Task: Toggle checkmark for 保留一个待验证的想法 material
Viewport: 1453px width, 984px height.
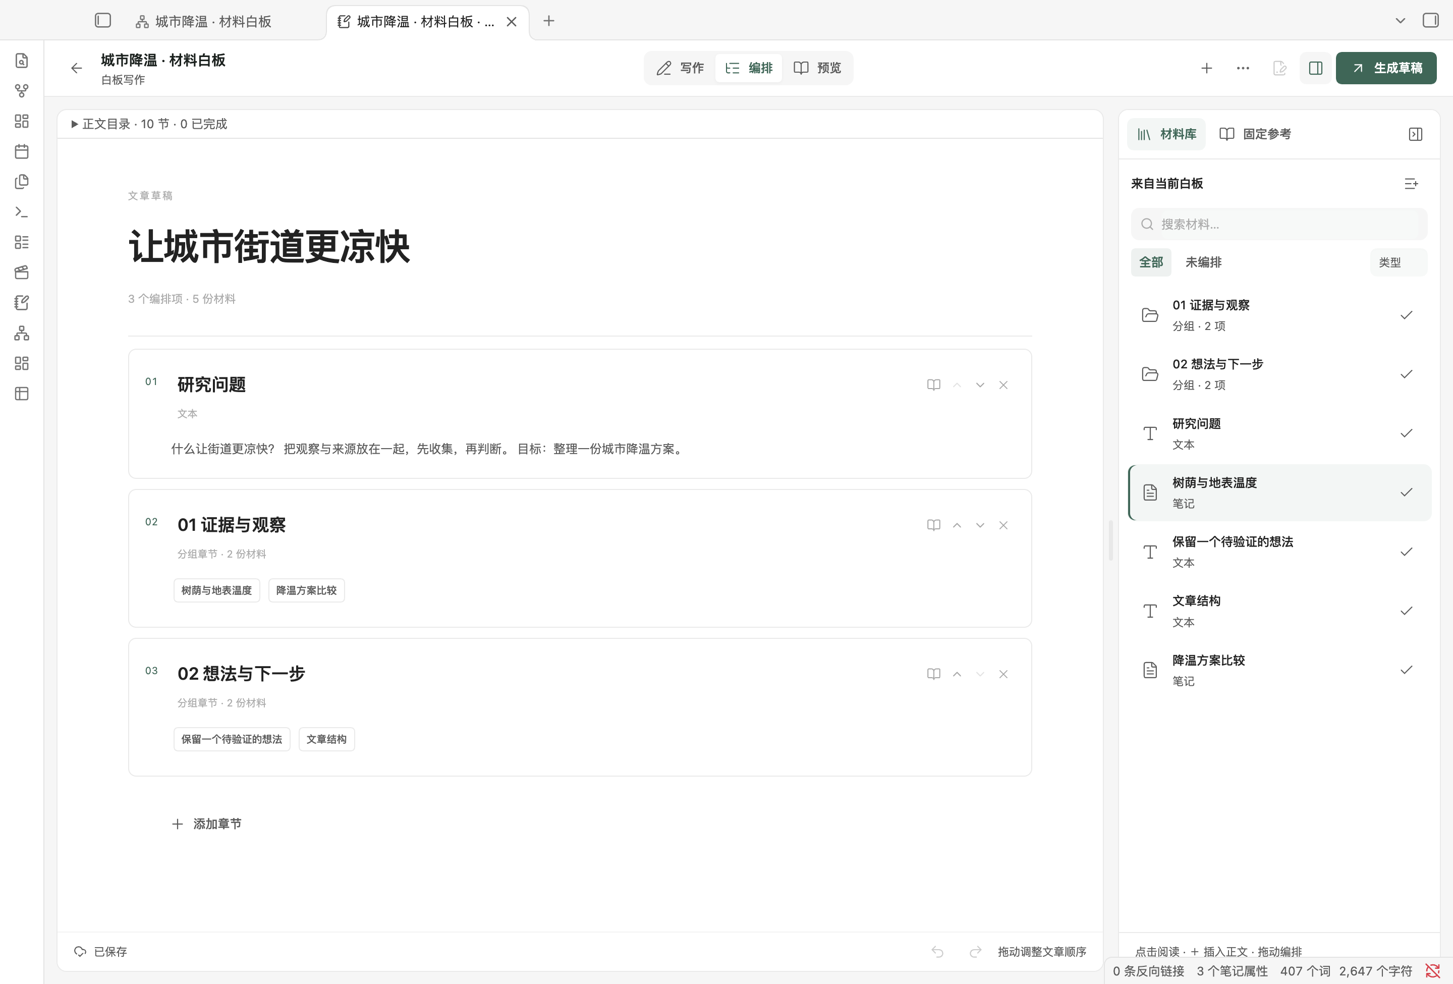Action: coord(1406,552)
